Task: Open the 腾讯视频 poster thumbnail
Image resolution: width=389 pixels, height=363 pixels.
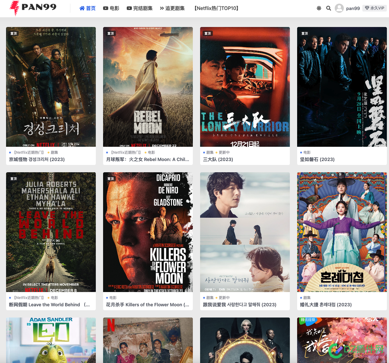Action: tap(342, 340)
